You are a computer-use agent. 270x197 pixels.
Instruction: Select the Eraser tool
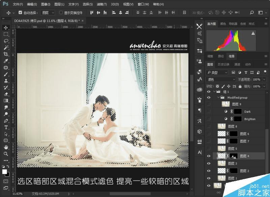(x=6, y=94)
